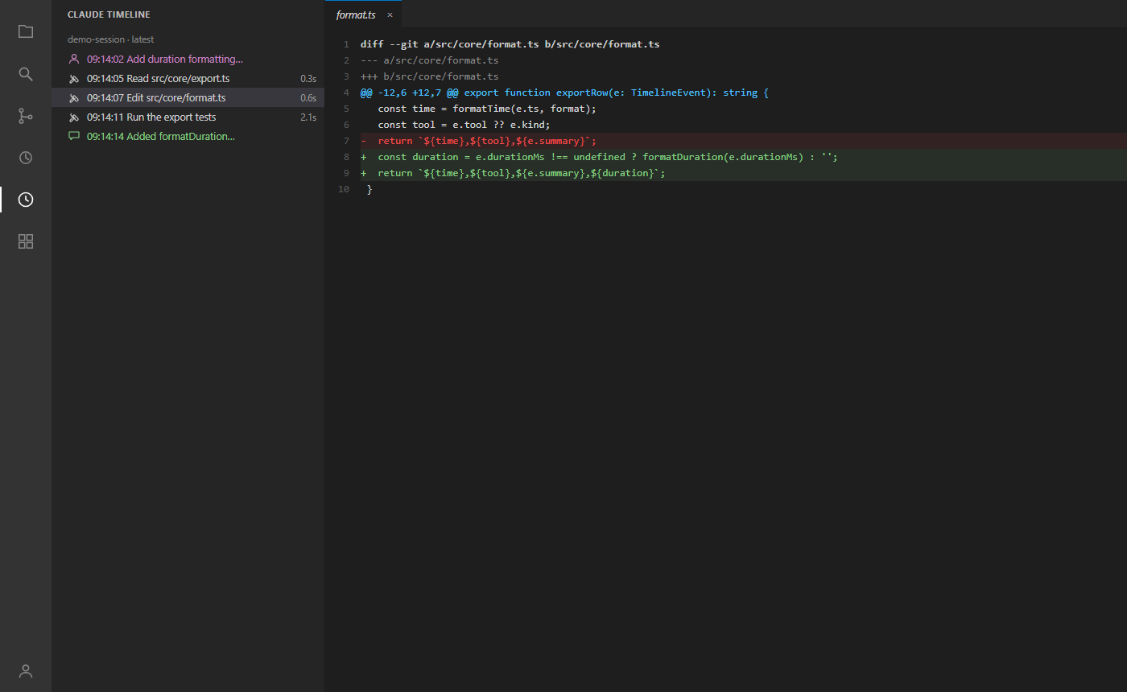Screen dimensions: 1127x692
Task: Select 09:14:07 Edit src/core/format.ts entry
Action: [188, 97]
